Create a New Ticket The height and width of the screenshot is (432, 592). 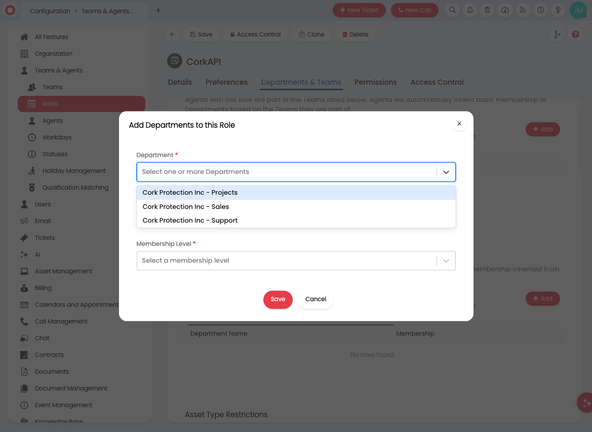coord(359,10)
